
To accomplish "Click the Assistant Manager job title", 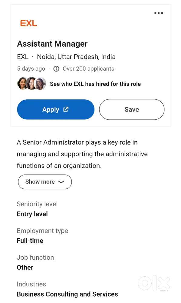I will (52, 44).
